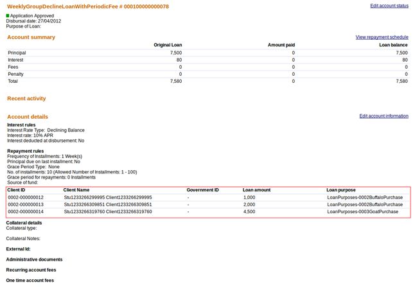This screenshot has height=287, width=415.
Task: Click the Client ID column header
Action: point(16,190)
